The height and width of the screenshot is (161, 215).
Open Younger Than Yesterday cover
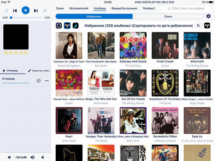point(101,121)
